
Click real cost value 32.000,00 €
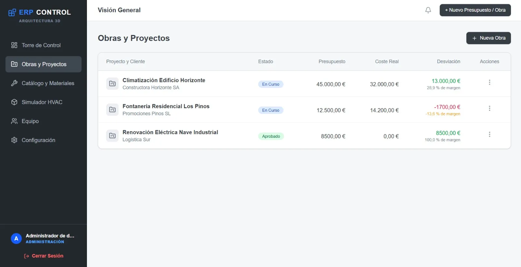click(384, 84)
